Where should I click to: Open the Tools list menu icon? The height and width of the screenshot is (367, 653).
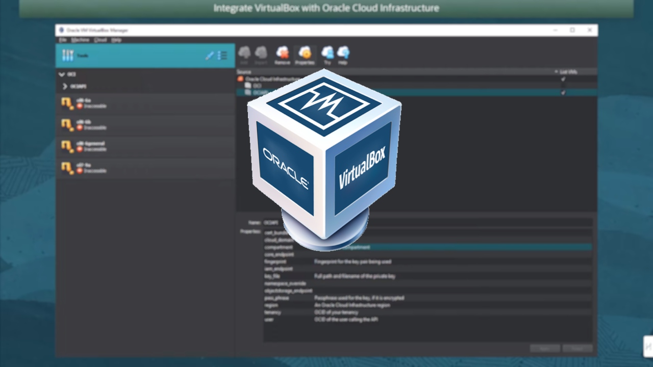click(222, 56)
